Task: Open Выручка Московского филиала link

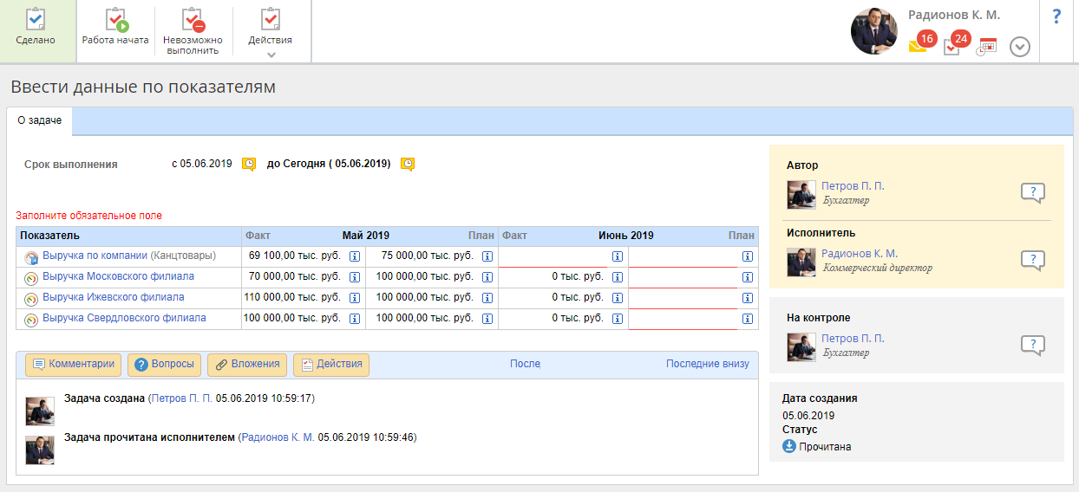Action: point(118,276)
